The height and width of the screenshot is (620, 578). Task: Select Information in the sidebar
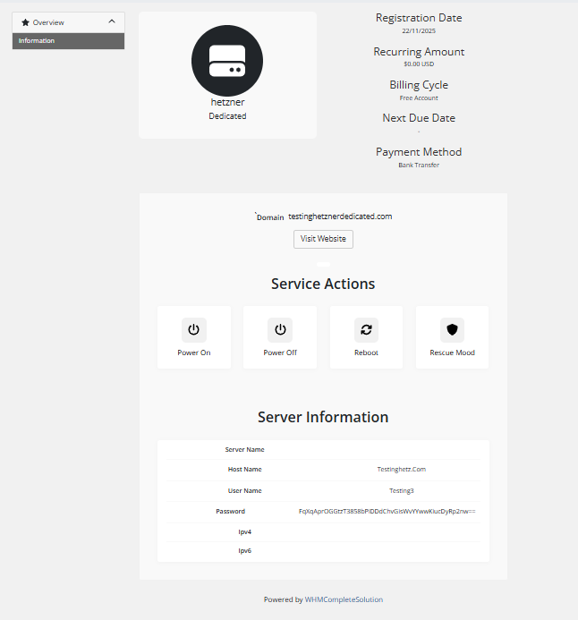click(x=37, y=41)
